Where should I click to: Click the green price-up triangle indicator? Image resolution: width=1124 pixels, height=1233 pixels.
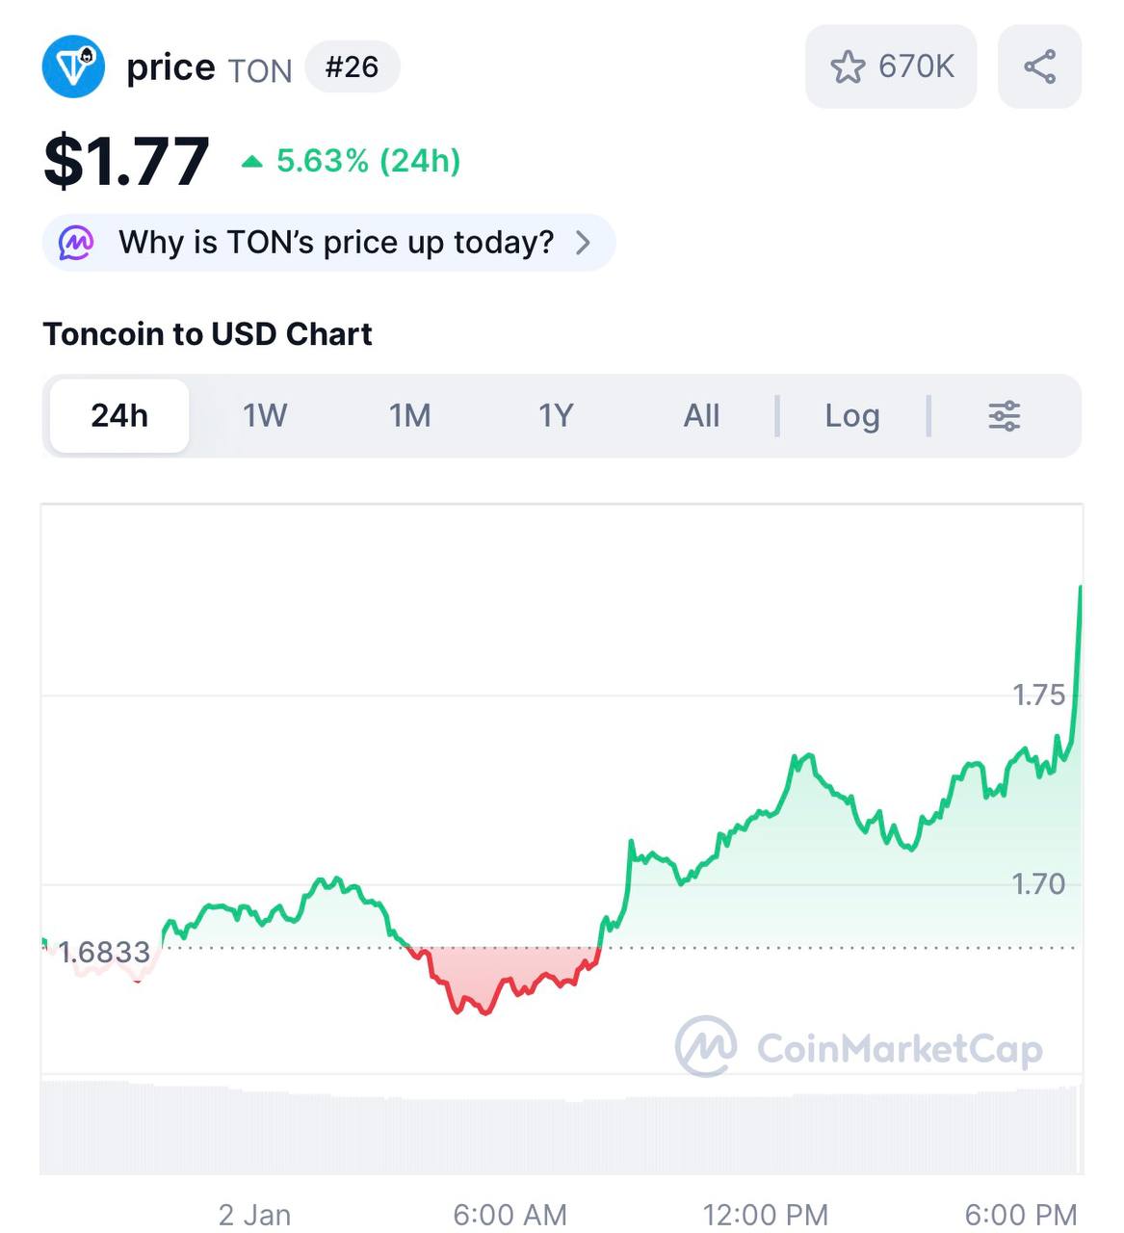tap(251, 162)
